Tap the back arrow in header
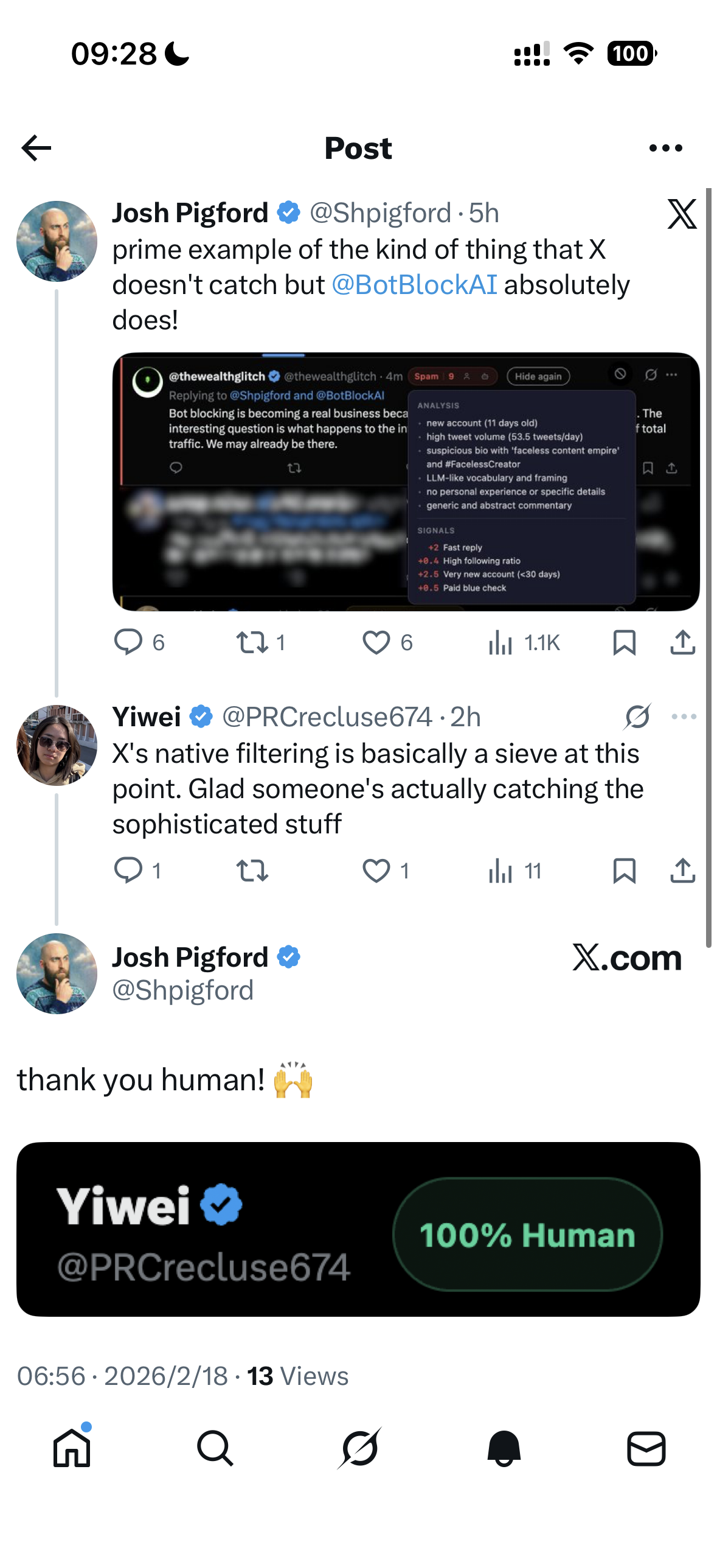Viewport: 717px width, 1556px height. click(x=36, y=148)
